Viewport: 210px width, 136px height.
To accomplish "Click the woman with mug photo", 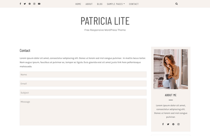I will 171,69.
